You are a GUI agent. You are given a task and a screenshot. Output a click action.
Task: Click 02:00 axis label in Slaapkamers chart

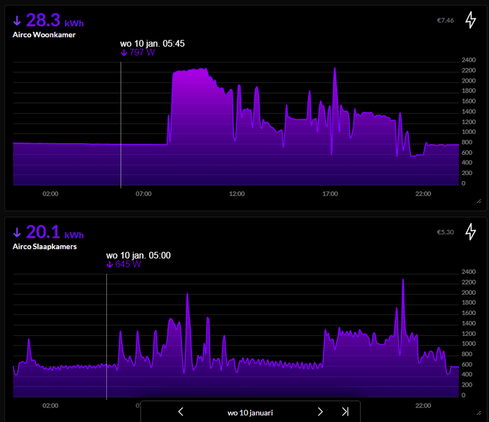pyautogui.click(x=50, y=405)
